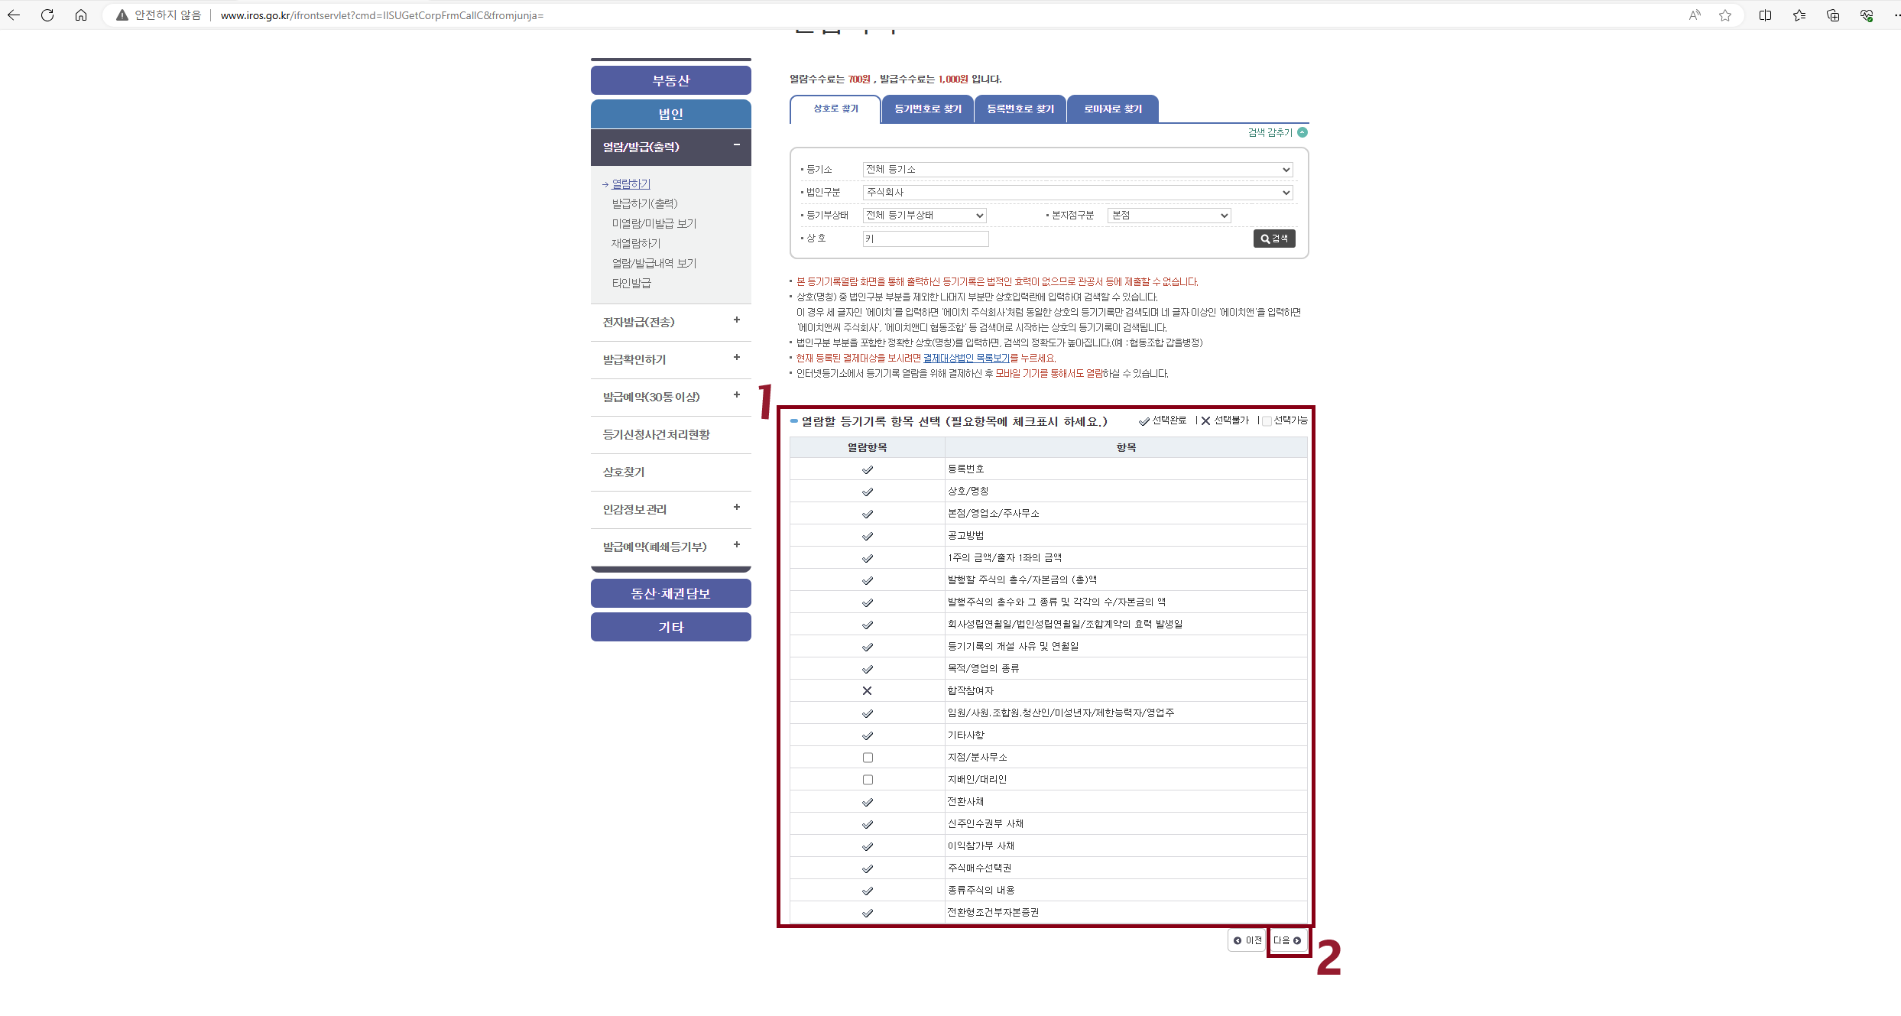Screen dimensions: 1901x1016
Task: Expand the 전자발급(전송) sidebar menu
Action: (x=670, y=322)
